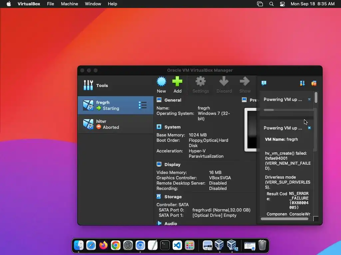Close the fregrh error notification

tap(309, 128)
